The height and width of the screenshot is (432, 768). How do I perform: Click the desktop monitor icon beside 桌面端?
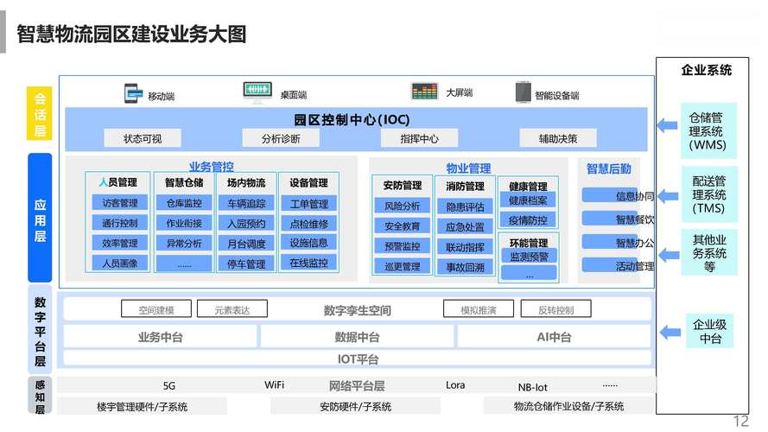pos(257,92)
